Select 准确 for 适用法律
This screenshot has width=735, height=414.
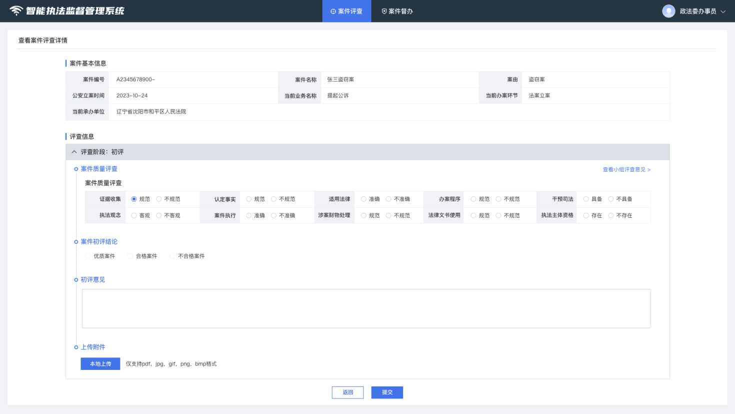point(363,199)
